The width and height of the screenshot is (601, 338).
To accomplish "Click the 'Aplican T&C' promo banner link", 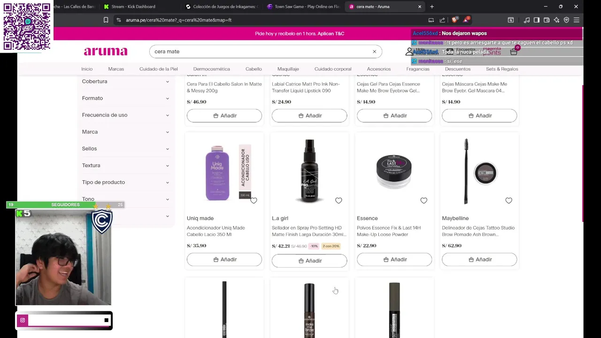I will click(x=331, y=34).
